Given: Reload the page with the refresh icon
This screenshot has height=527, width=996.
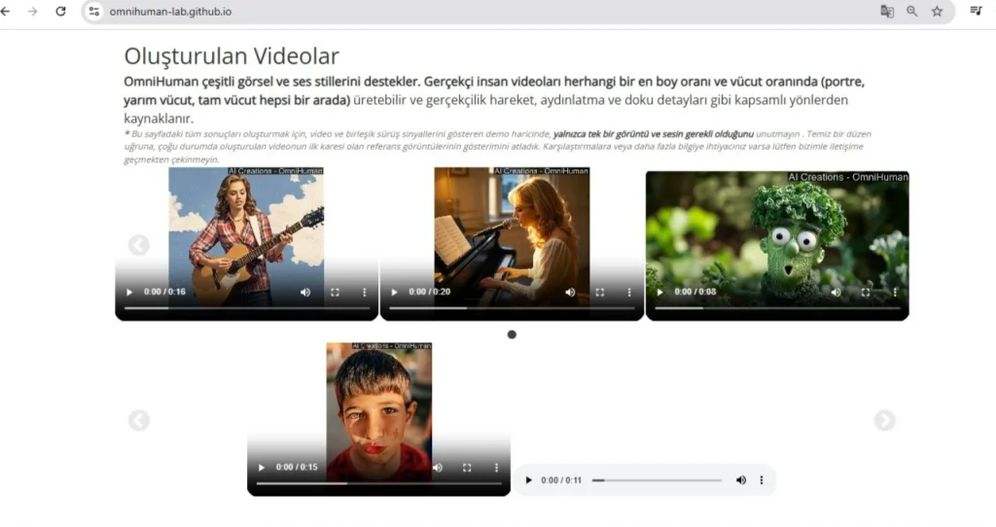Looking at the screenshot, I should click(60, 12).
